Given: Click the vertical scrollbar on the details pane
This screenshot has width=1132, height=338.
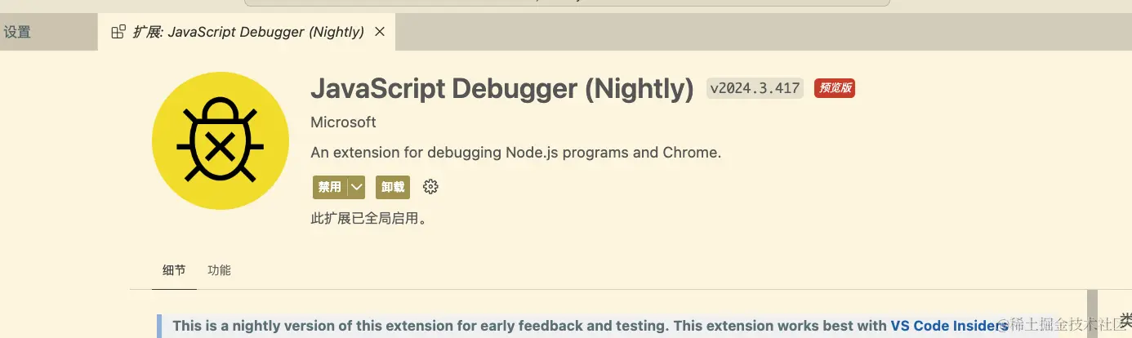Looking at the screenshot, I should pos(1091,314).
